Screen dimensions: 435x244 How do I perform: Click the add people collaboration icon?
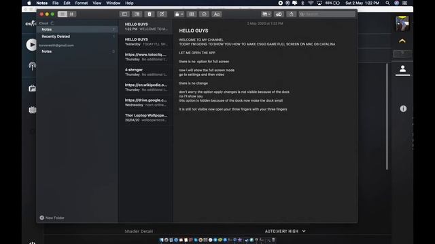click(279, 14)
